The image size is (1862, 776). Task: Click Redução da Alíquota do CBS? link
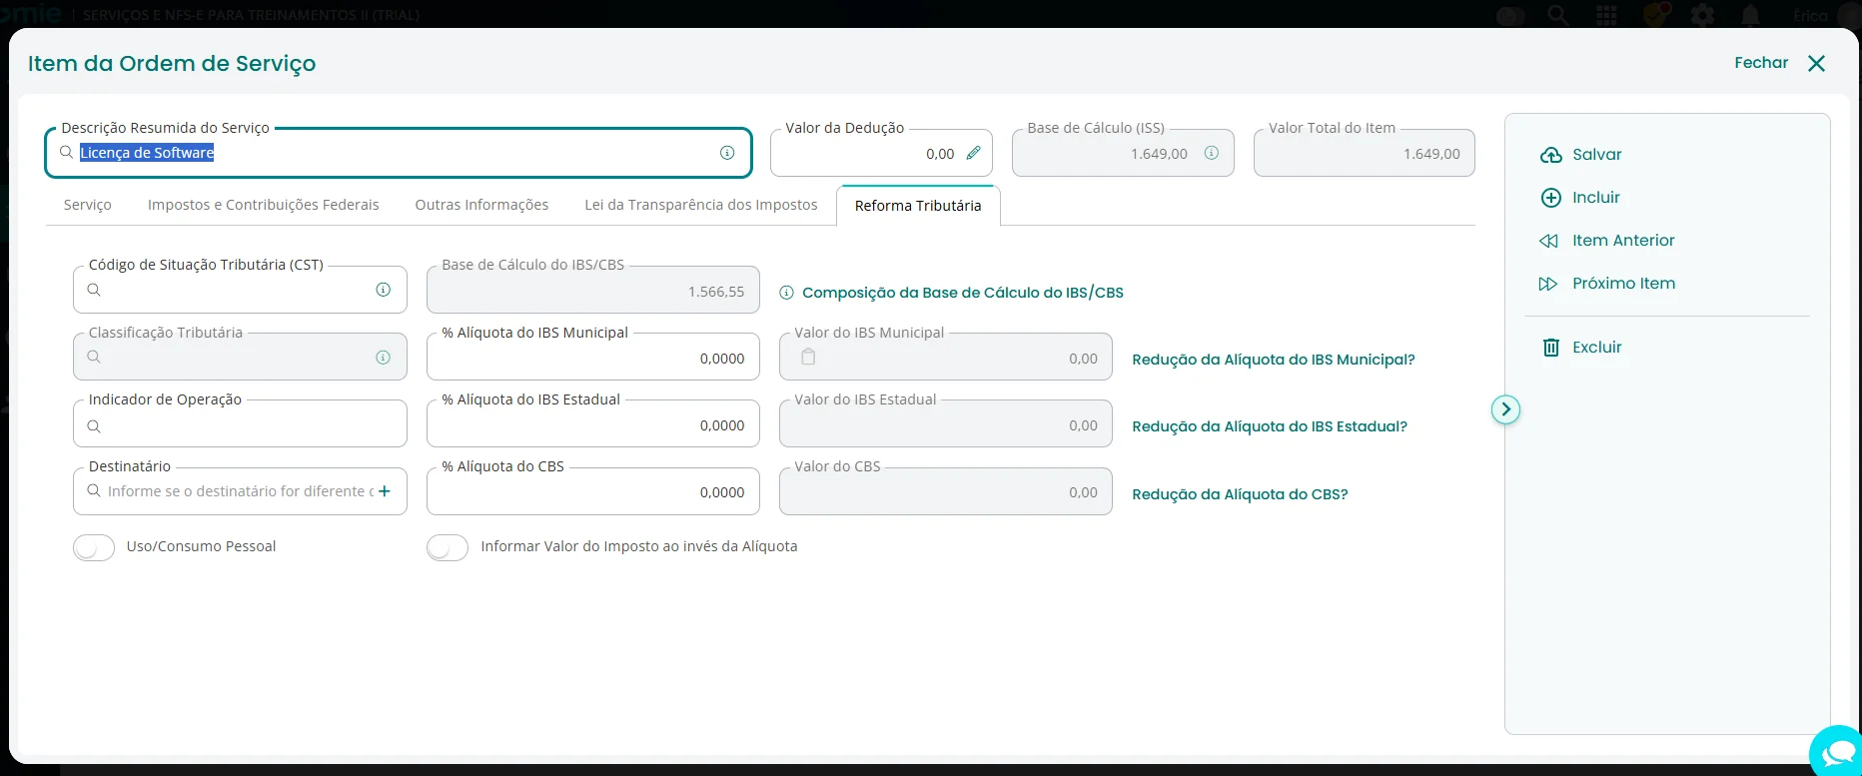click(x=1240, y=494)
